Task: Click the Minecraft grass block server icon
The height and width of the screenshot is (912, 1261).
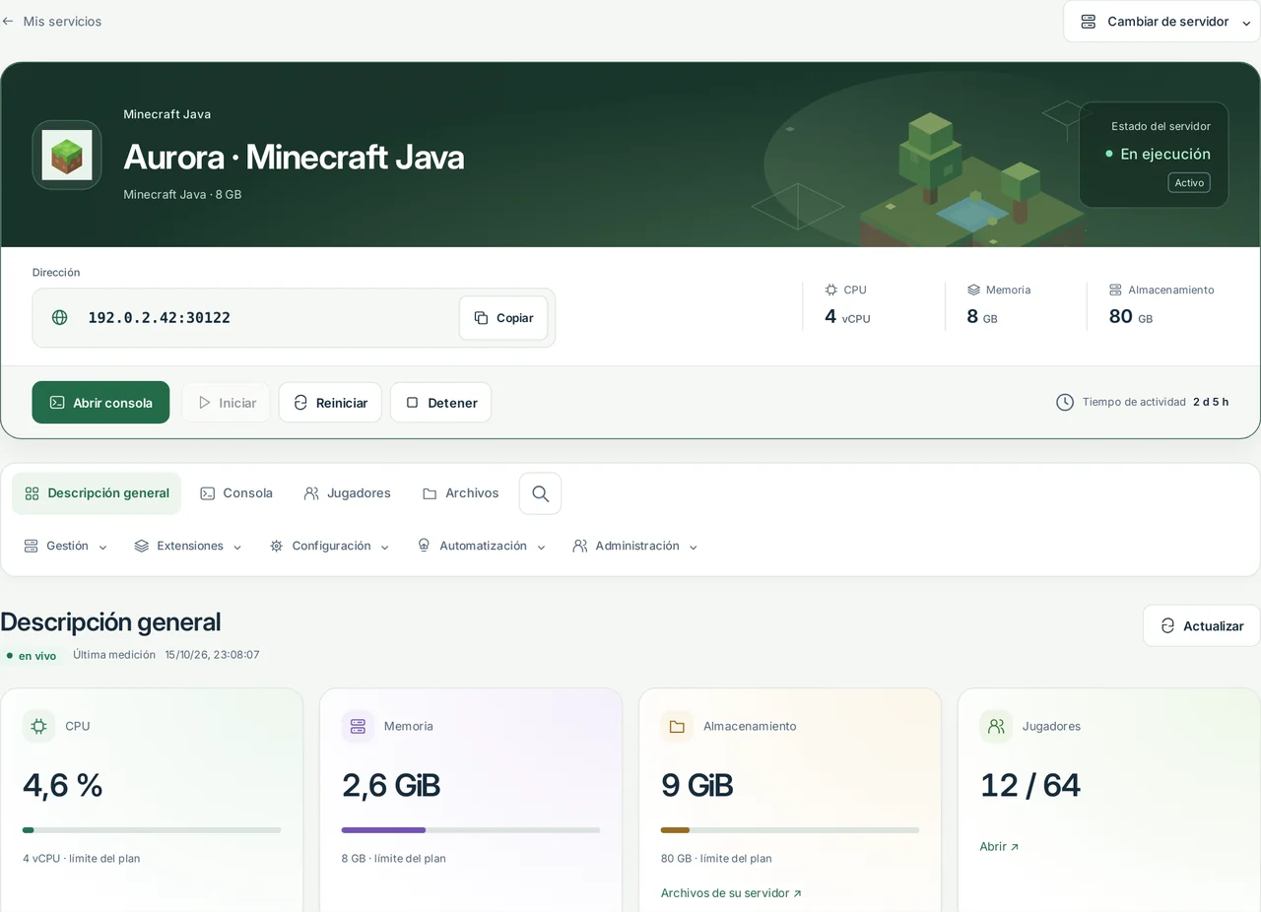Action: coord(67,155)
